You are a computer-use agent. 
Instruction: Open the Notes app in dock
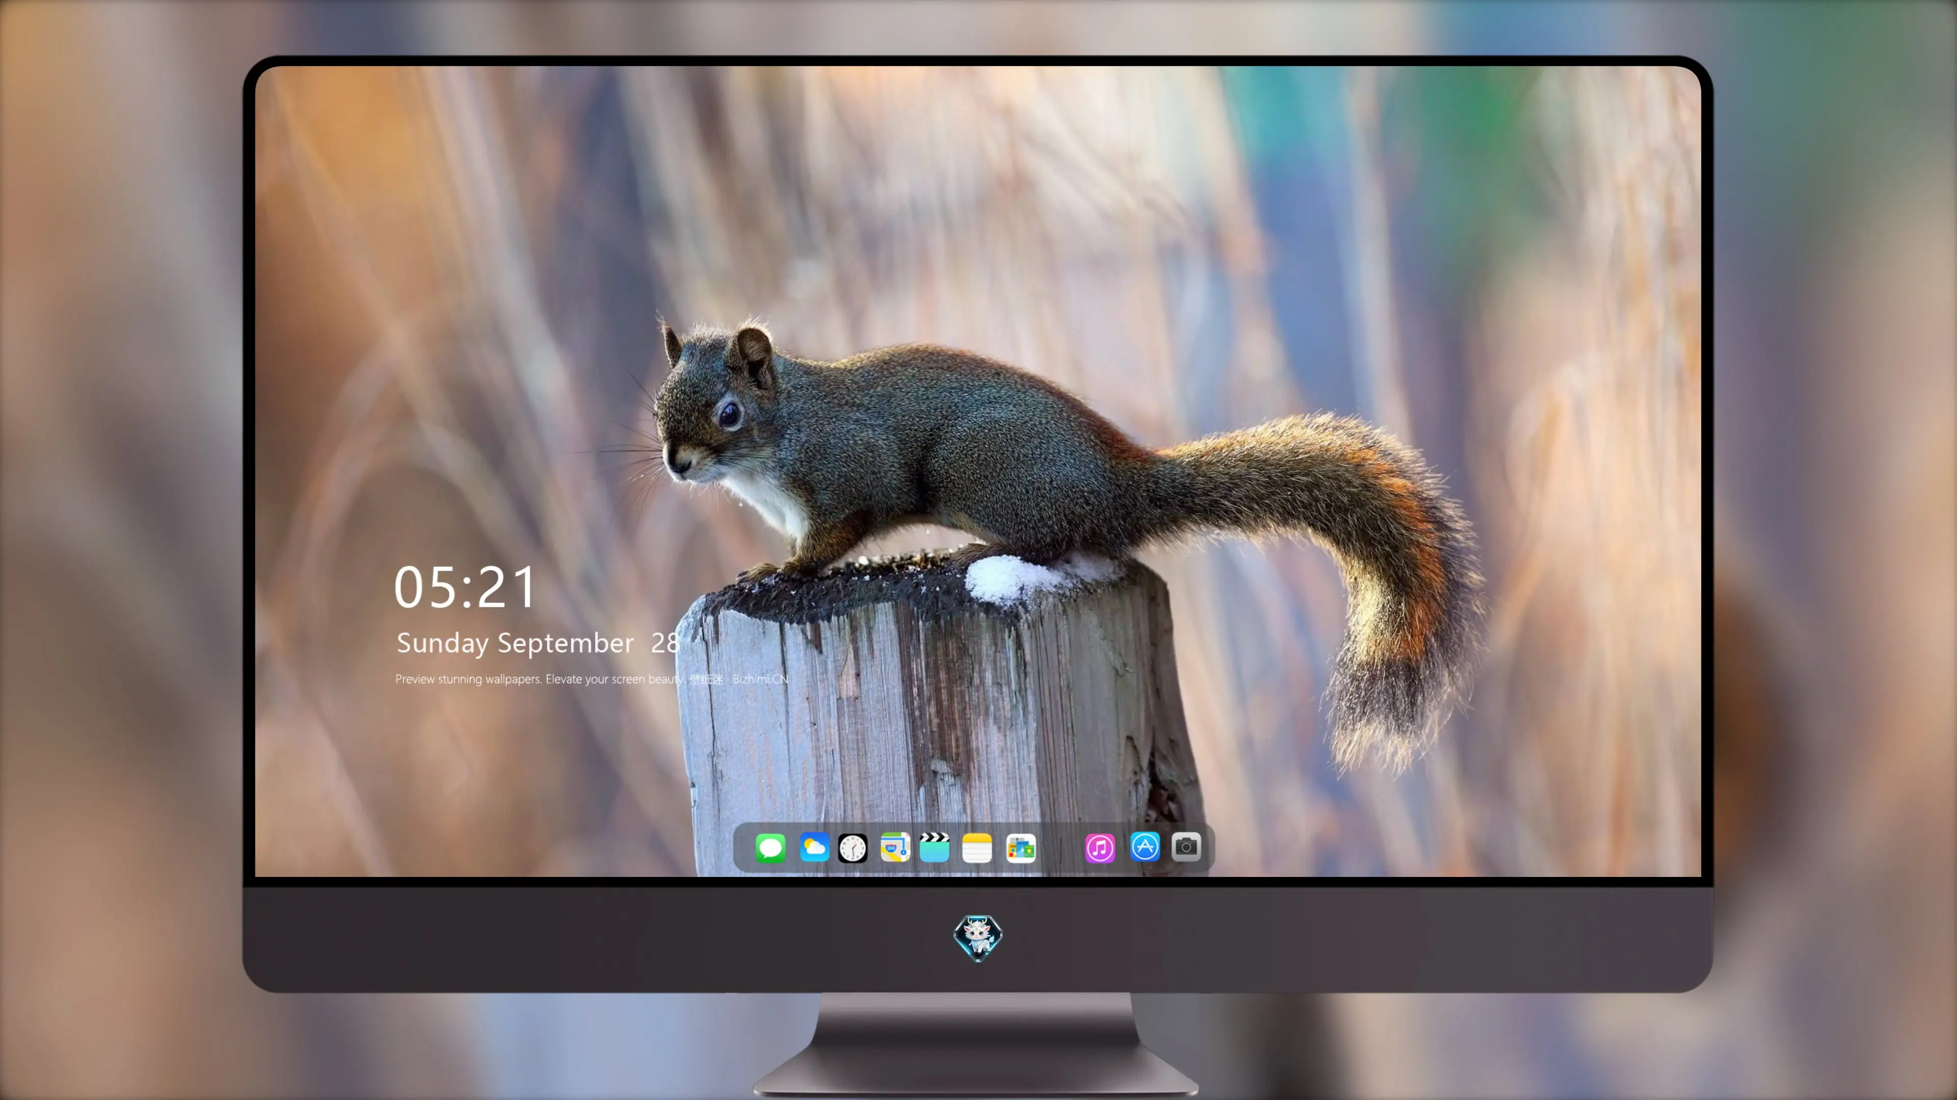[x=977, y=848]
